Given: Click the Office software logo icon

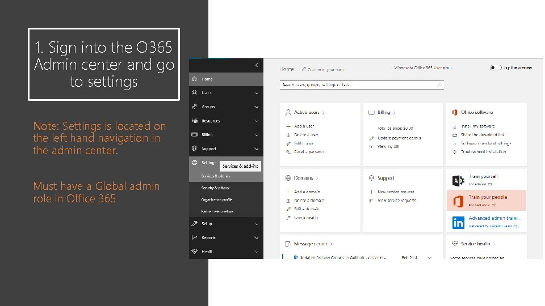Looking at the screenshot, I should click(x=455, y=112).
